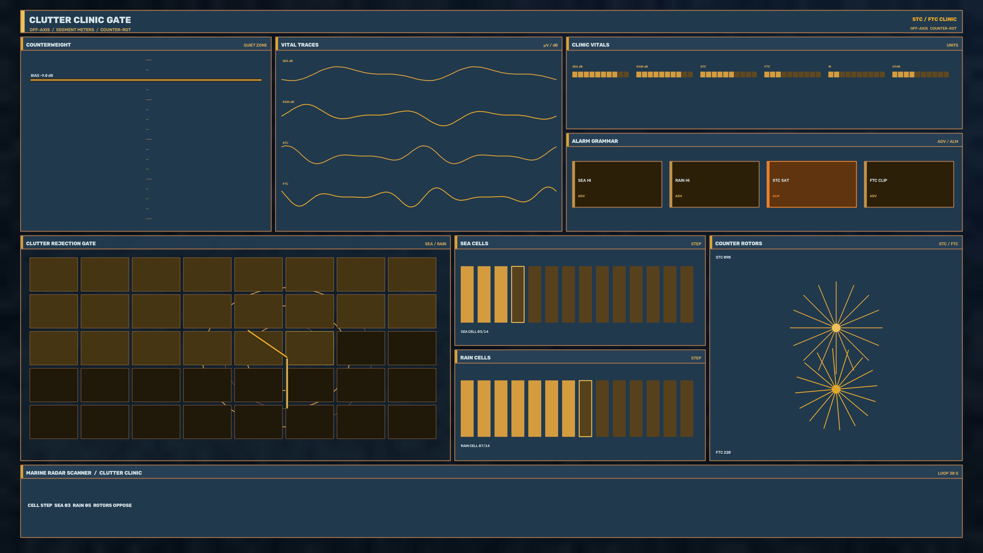Click the µV / dB units label
Screen dimensions: 983x553
(x=551, y=45)
